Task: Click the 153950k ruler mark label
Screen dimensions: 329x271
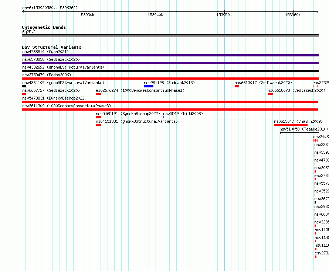Action: click(x=224, y=15)
